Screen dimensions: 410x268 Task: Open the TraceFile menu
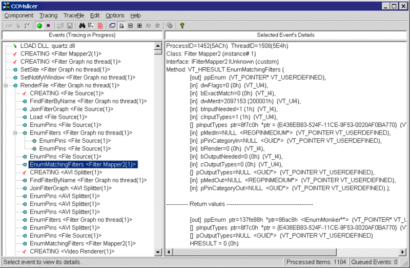point(74,15)
